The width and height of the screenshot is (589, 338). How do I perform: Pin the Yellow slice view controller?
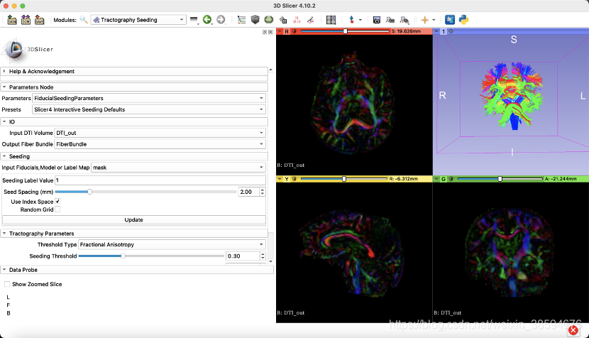coord(280,179)
